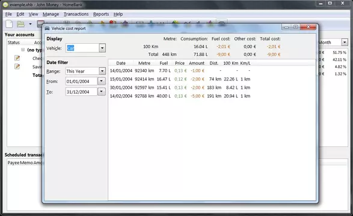Open the From date calendar picker

[101, 81]
